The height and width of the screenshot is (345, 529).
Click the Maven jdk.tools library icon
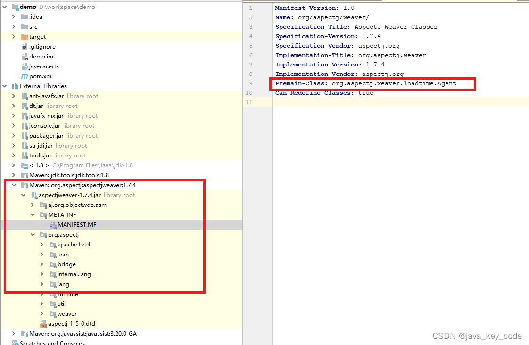(25, 175)
